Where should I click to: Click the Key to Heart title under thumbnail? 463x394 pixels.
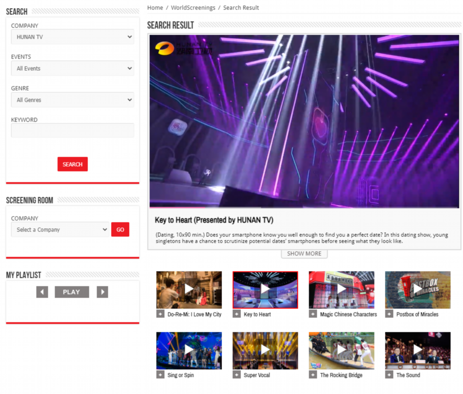(257, 314)
